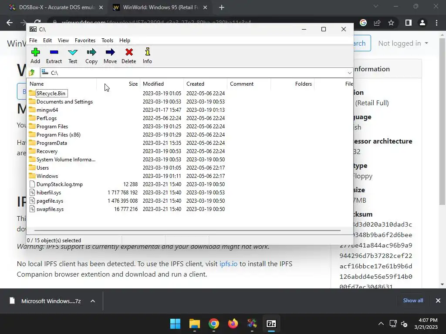Image resolution: width=446 pixels, height=334 pixels.
Task: Sort by the Created column header
Action: [206, 84]
